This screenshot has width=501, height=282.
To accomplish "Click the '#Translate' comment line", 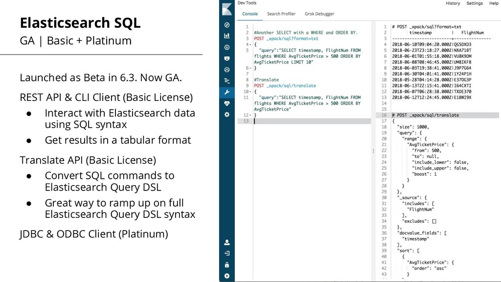I will pyautogui.click(x=266, y=80).
